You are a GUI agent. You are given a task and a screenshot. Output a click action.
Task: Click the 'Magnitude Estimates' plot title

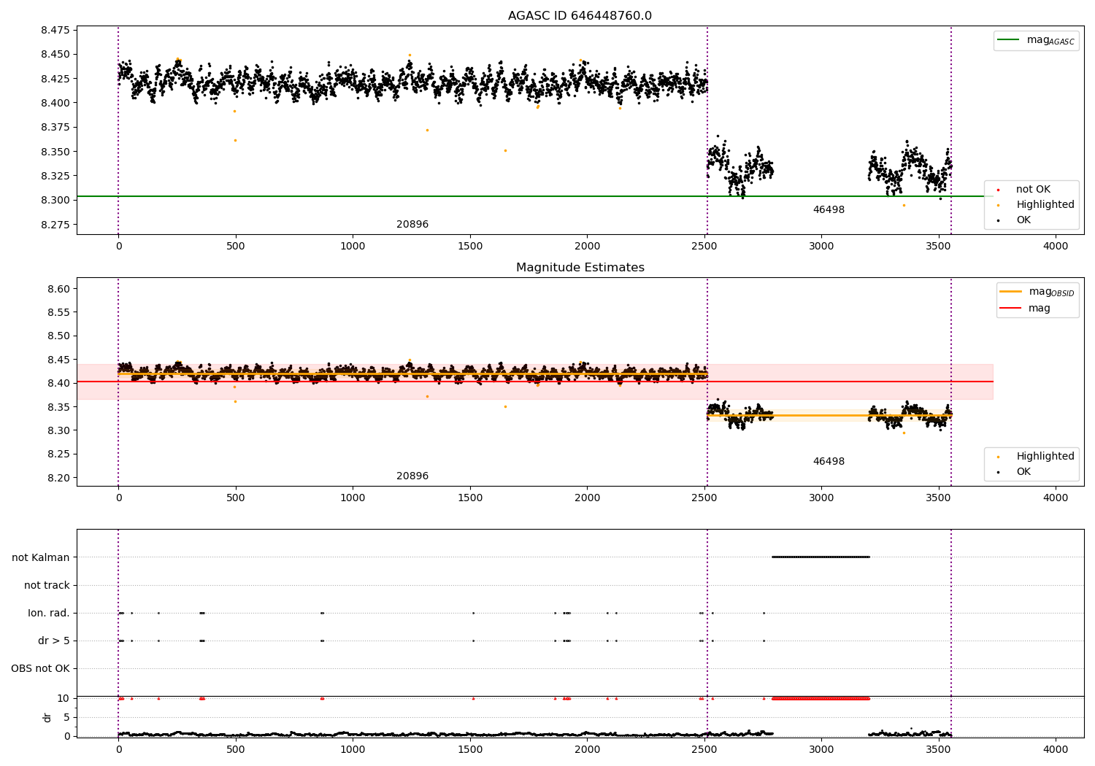[580, 268]
